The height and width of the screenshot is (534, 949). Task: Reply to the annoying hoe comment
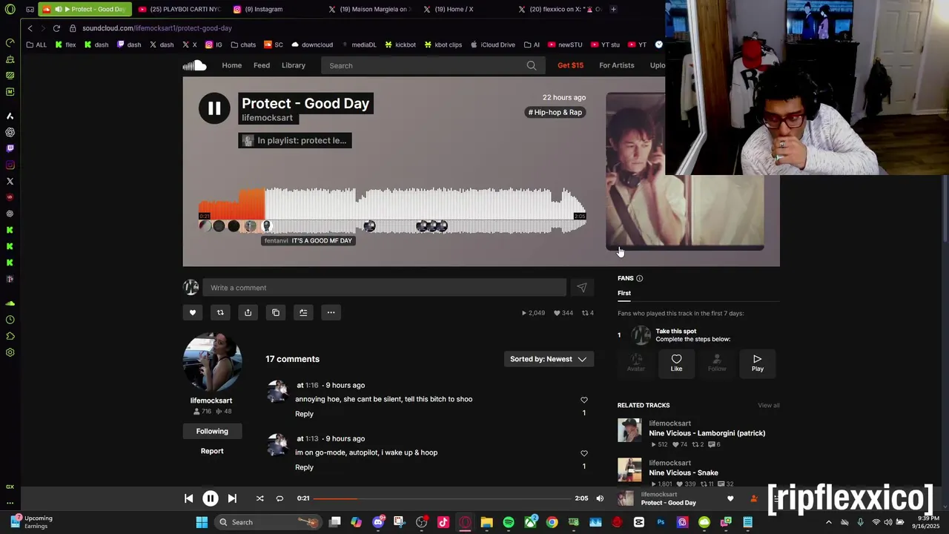tap(304, 414)
